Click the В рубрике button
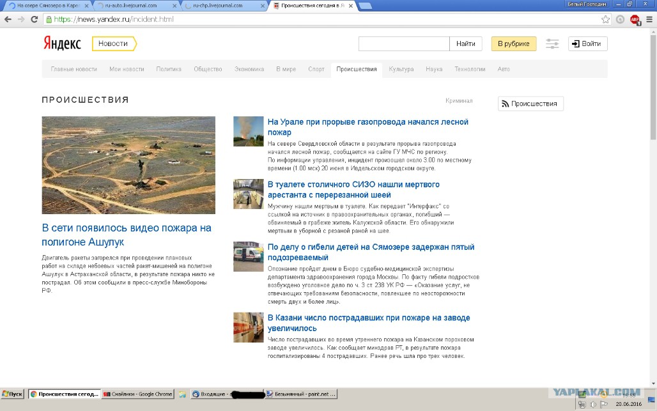 coord(514,43)
